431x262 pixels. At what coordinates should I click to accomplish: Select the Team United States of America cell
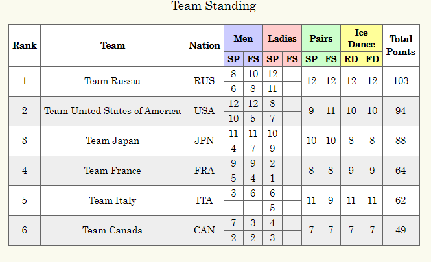point(113,111)
